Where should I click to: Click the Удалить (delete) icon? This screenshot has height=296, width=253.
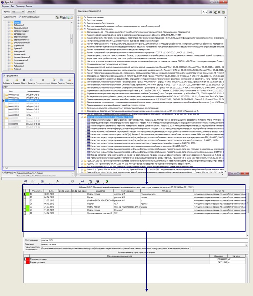coord(70,80)
